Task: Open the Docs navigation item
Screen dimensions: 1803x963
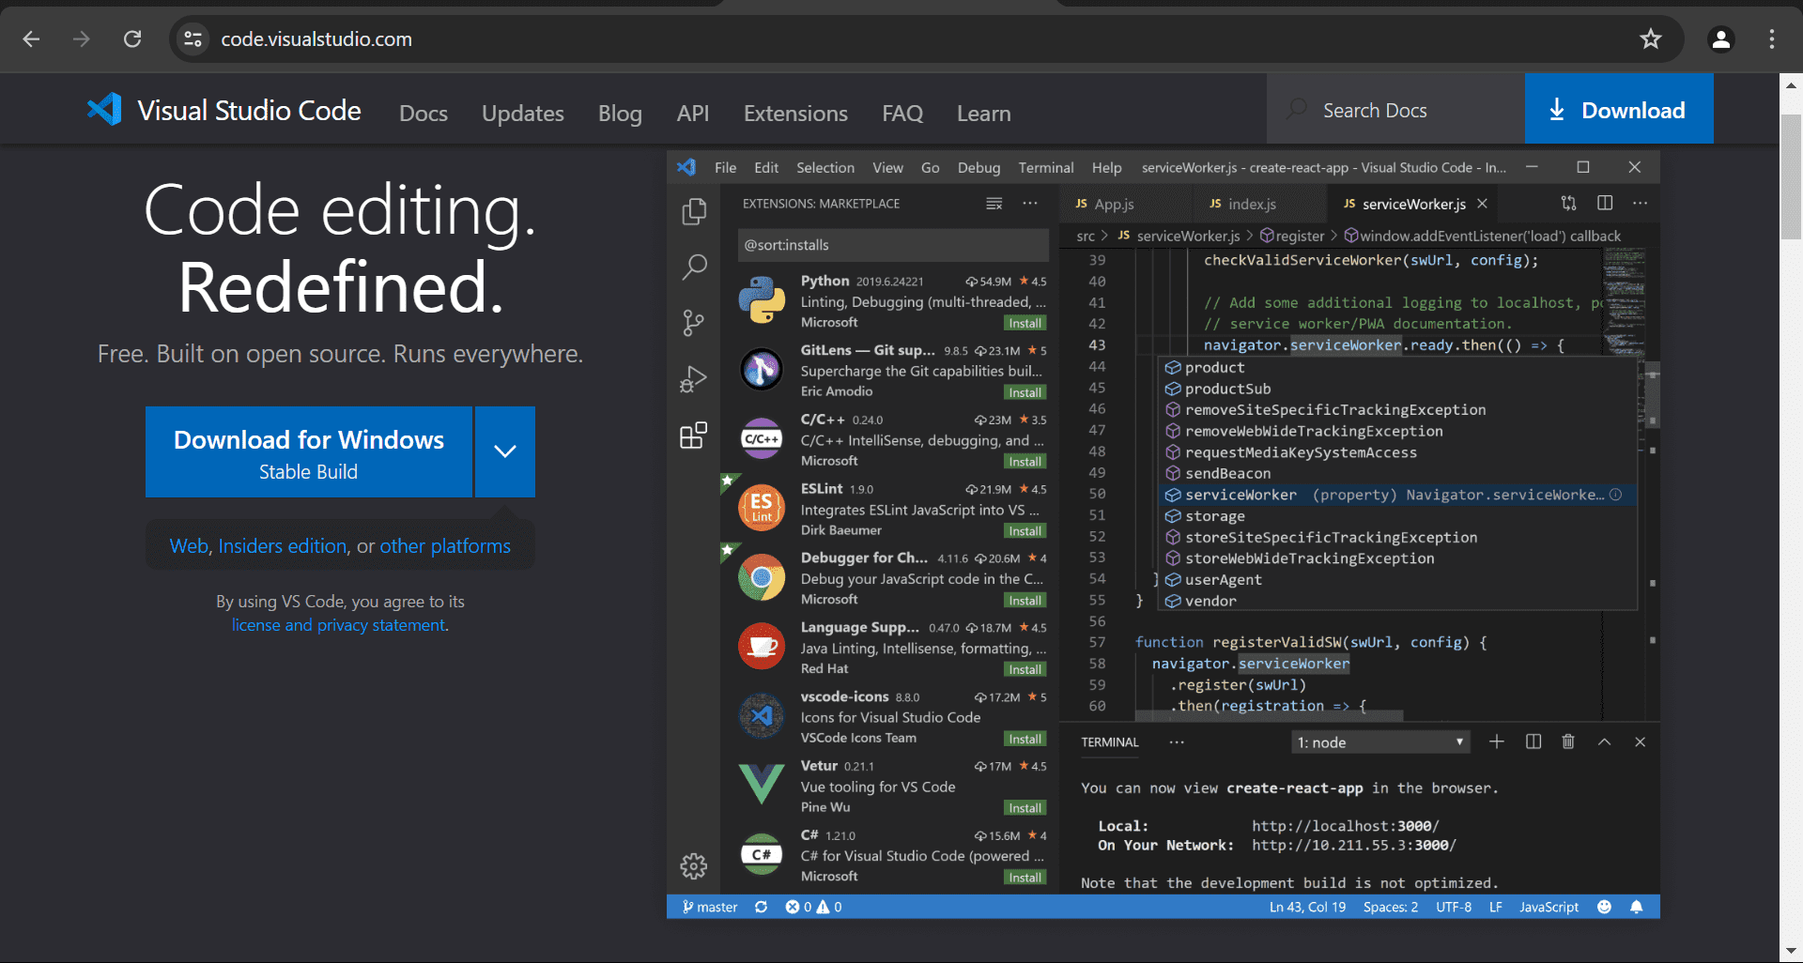Action: click(x=424, y=114)
